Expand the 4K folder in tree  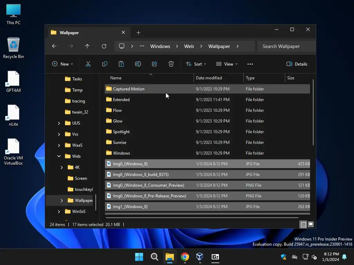click(62, 167)
